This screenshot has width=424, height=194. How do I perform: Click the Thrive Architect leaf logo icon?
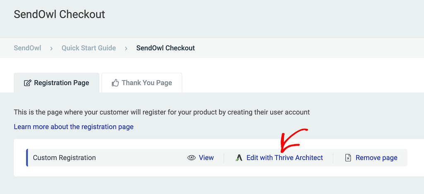(239, 158)
